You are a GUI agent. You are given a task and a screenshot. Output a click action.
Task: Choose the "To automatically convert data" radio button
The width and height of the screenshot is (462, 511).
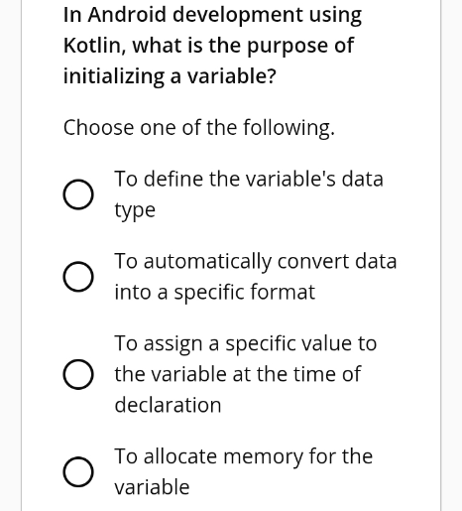coord(78,277)
